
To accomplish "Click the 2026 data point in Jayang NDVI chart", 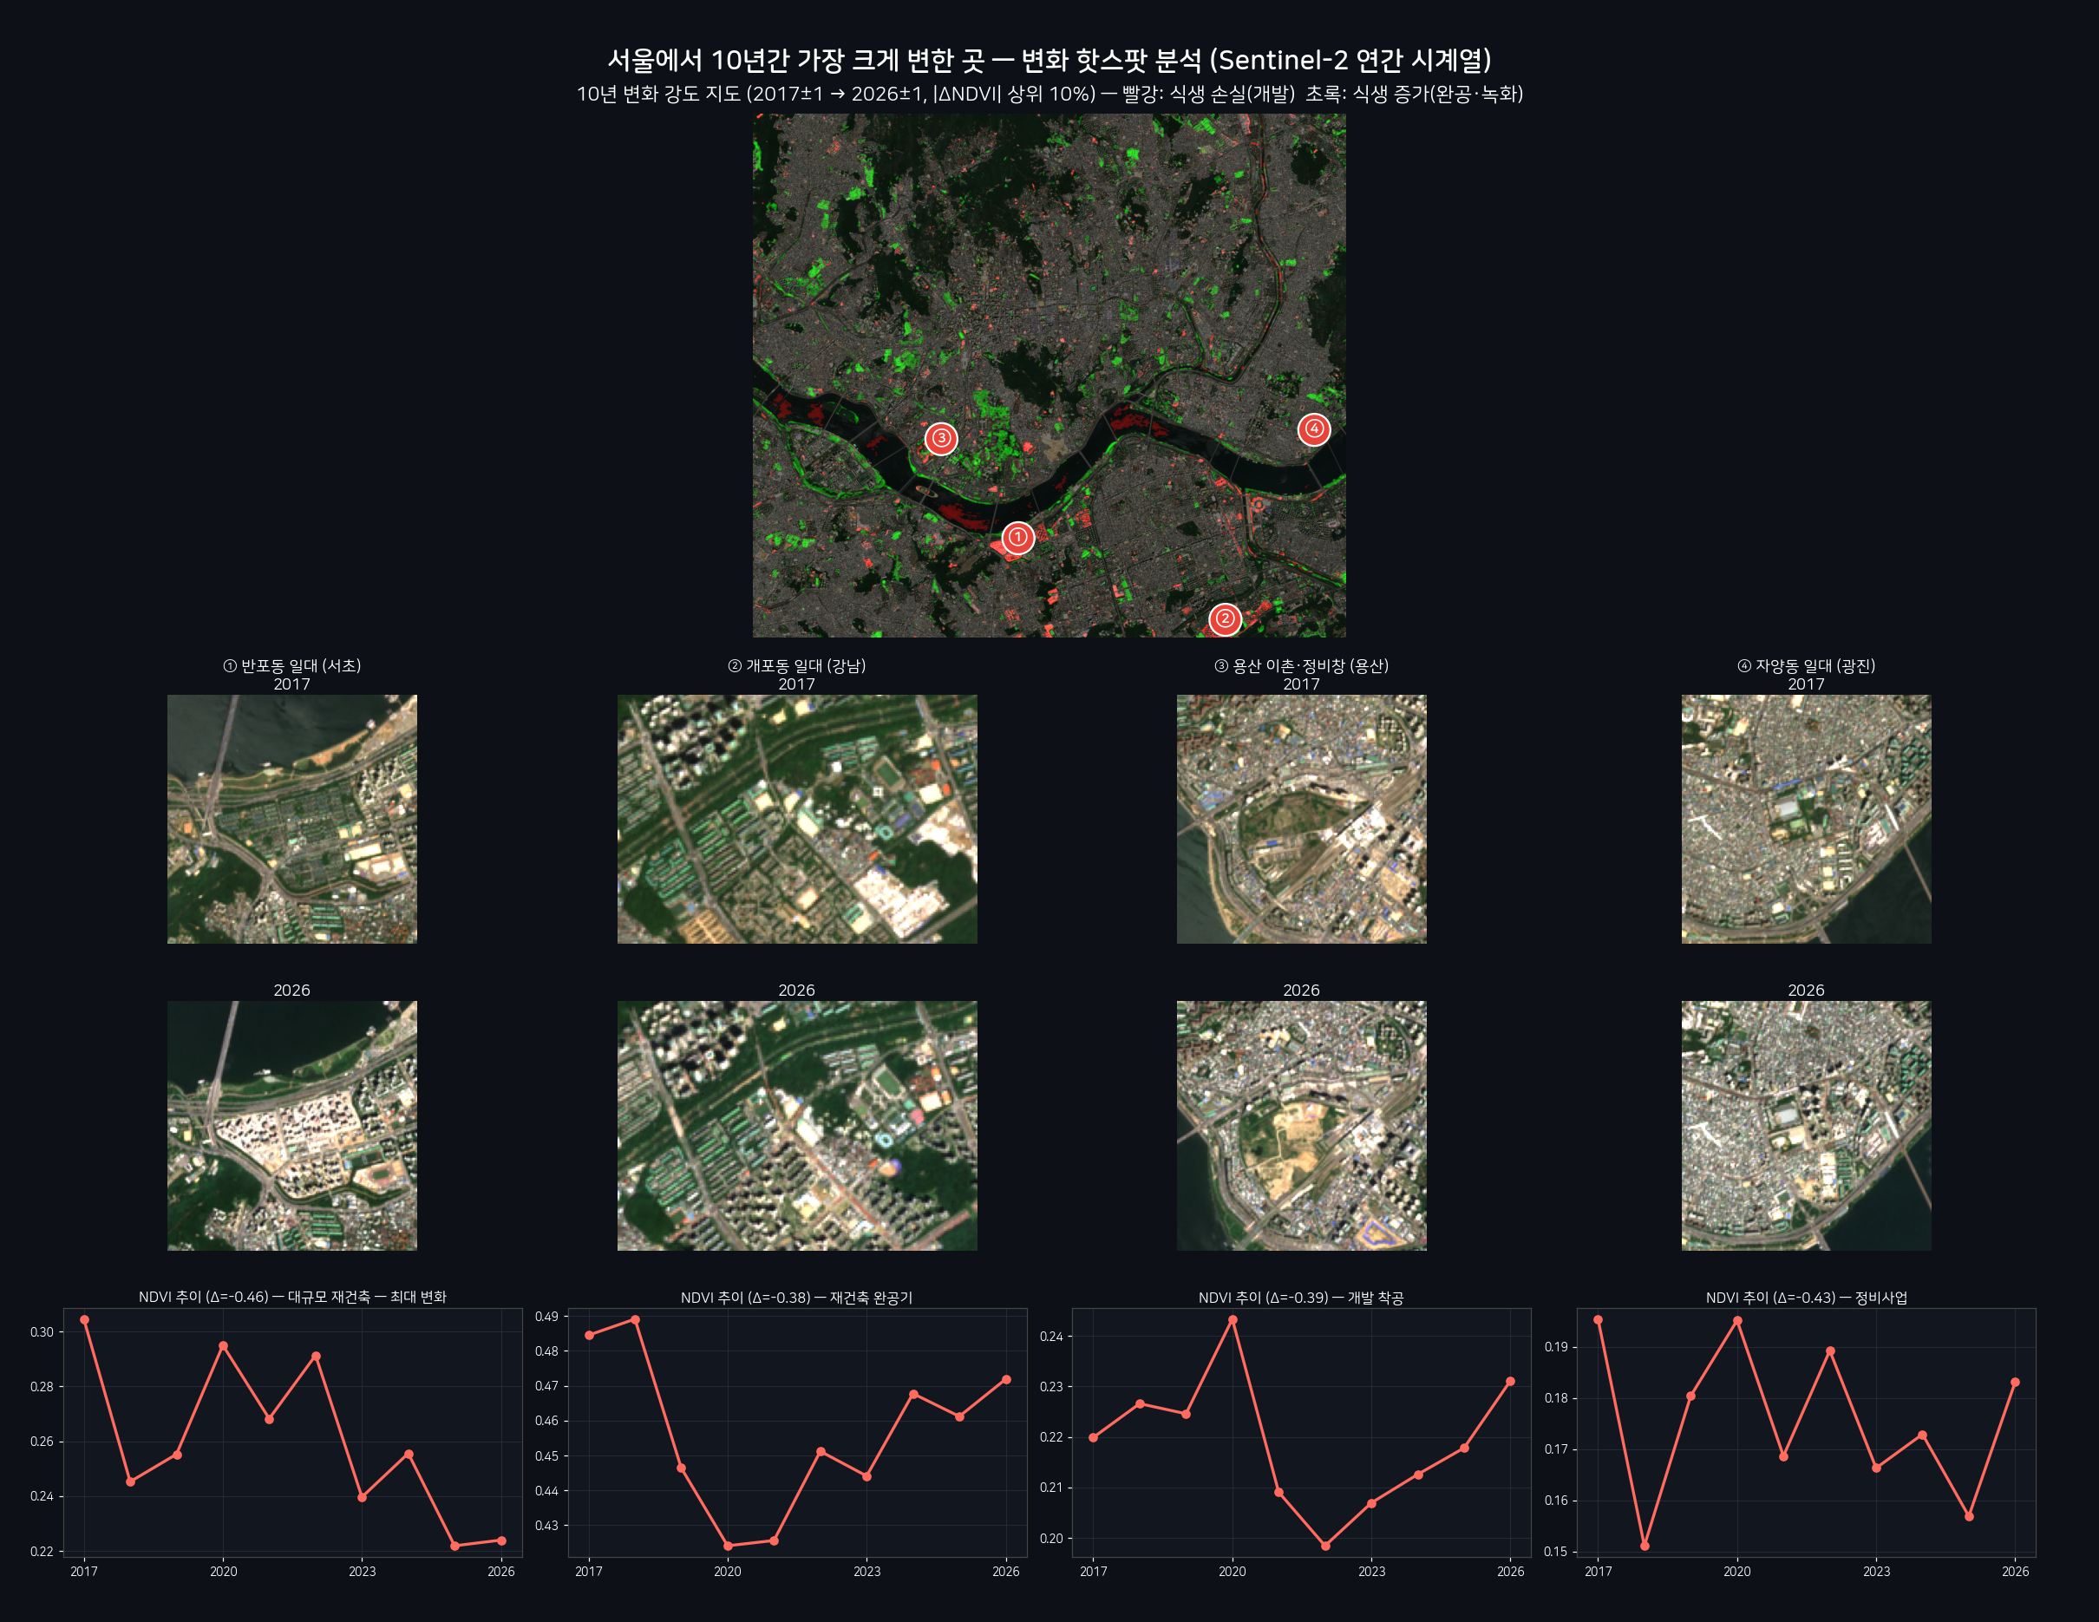I will (x=2016, y=1383).
